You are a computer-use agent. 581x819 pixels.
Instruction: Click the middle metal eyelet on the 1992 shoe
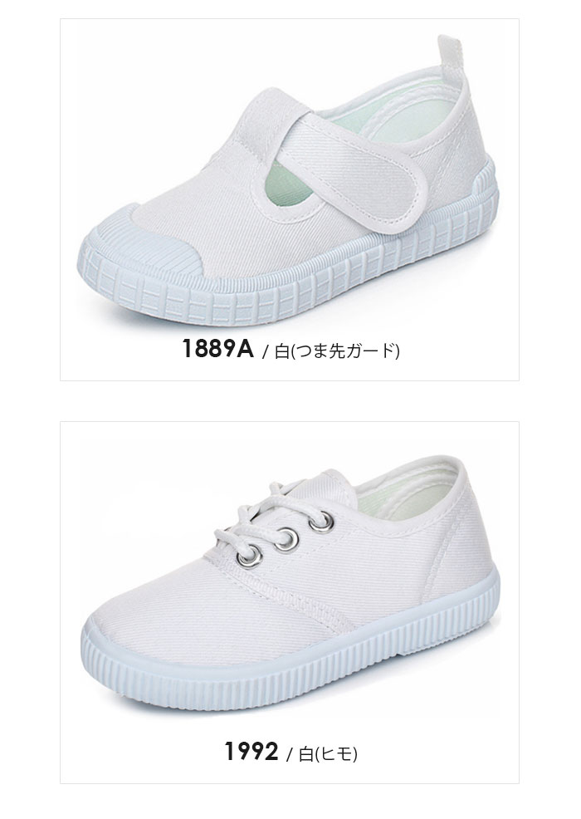tap(286, 538)
